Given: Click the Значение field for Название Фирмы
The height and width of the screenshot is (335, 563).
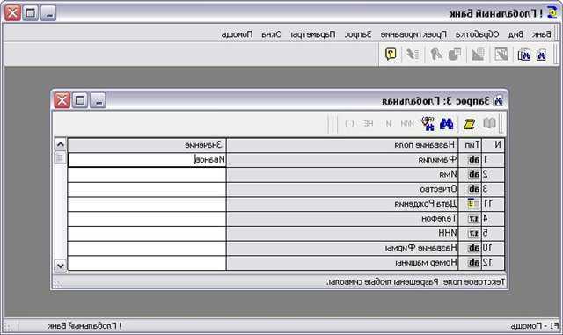Looking at the screenshot, I should coord(147,249).
